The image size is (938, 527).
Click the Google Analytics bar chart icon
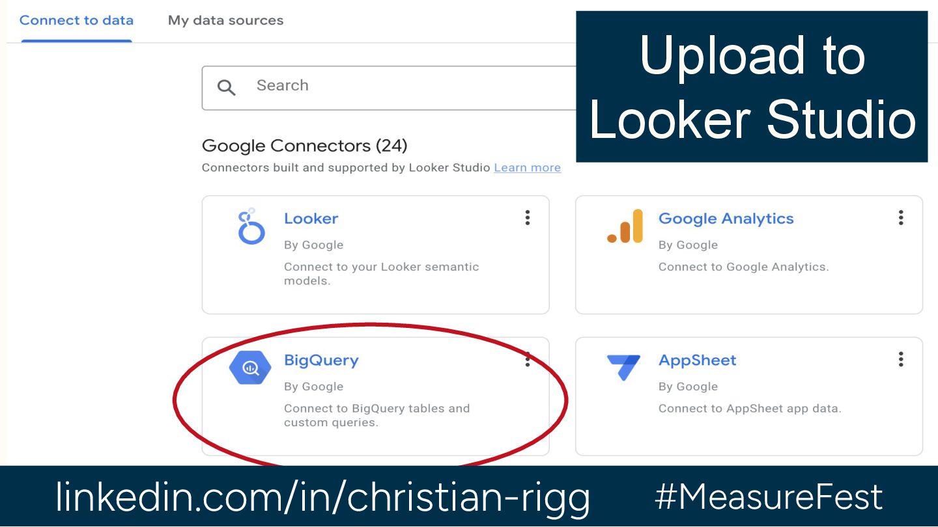point(625,226)
